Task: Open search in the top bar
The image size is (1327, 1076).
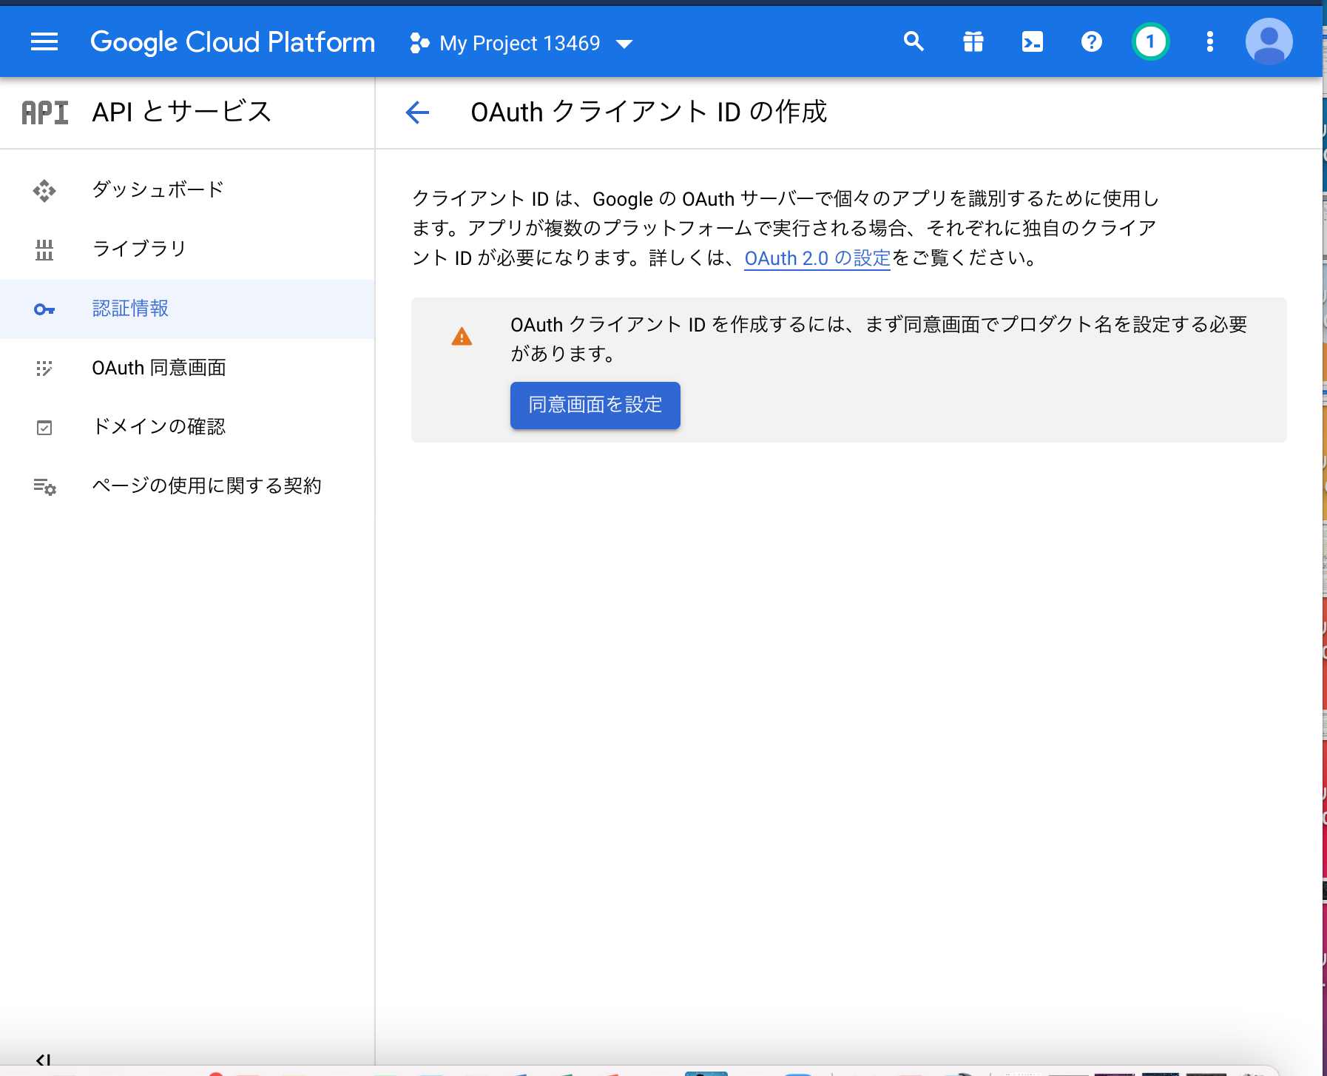Action: click(x=914, y=41)
